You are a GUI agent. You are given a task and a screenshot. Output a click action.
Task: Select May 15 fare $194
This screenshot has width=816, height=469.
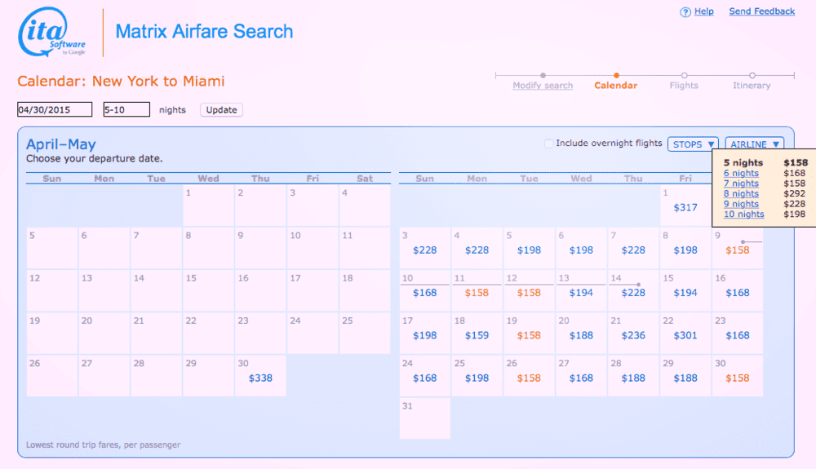click(x=685, y=293)
